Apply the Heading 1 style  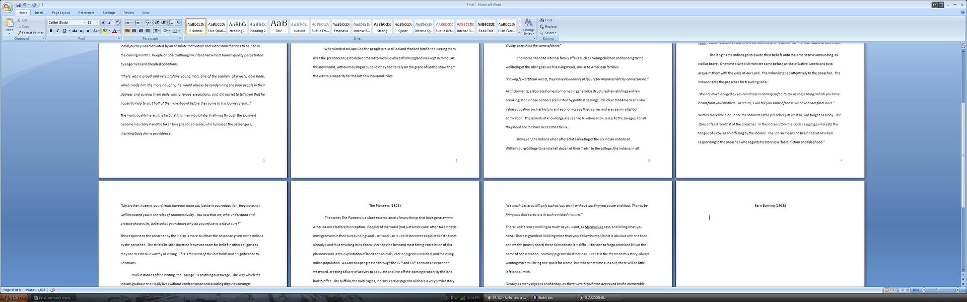tap(237, 26)
